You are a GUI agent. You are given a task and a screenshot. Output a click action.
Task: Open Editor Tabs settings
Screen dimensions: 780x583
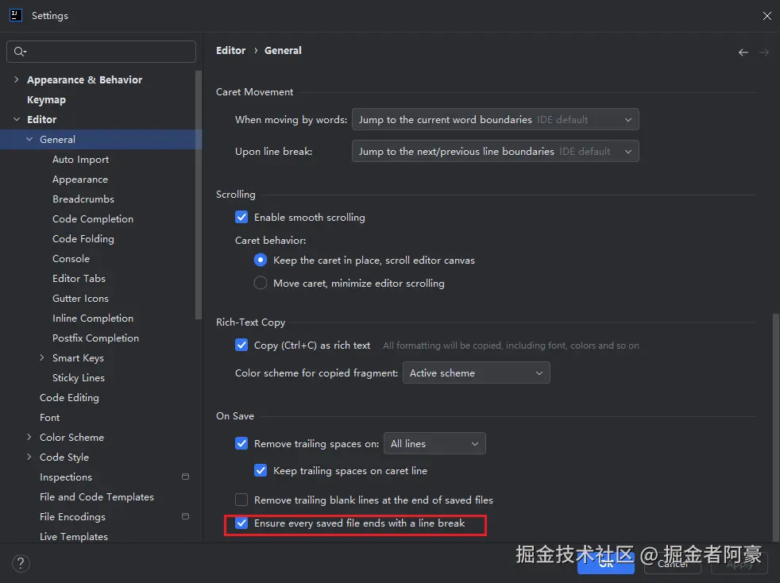pyautogui.click(x=79, y=279)
